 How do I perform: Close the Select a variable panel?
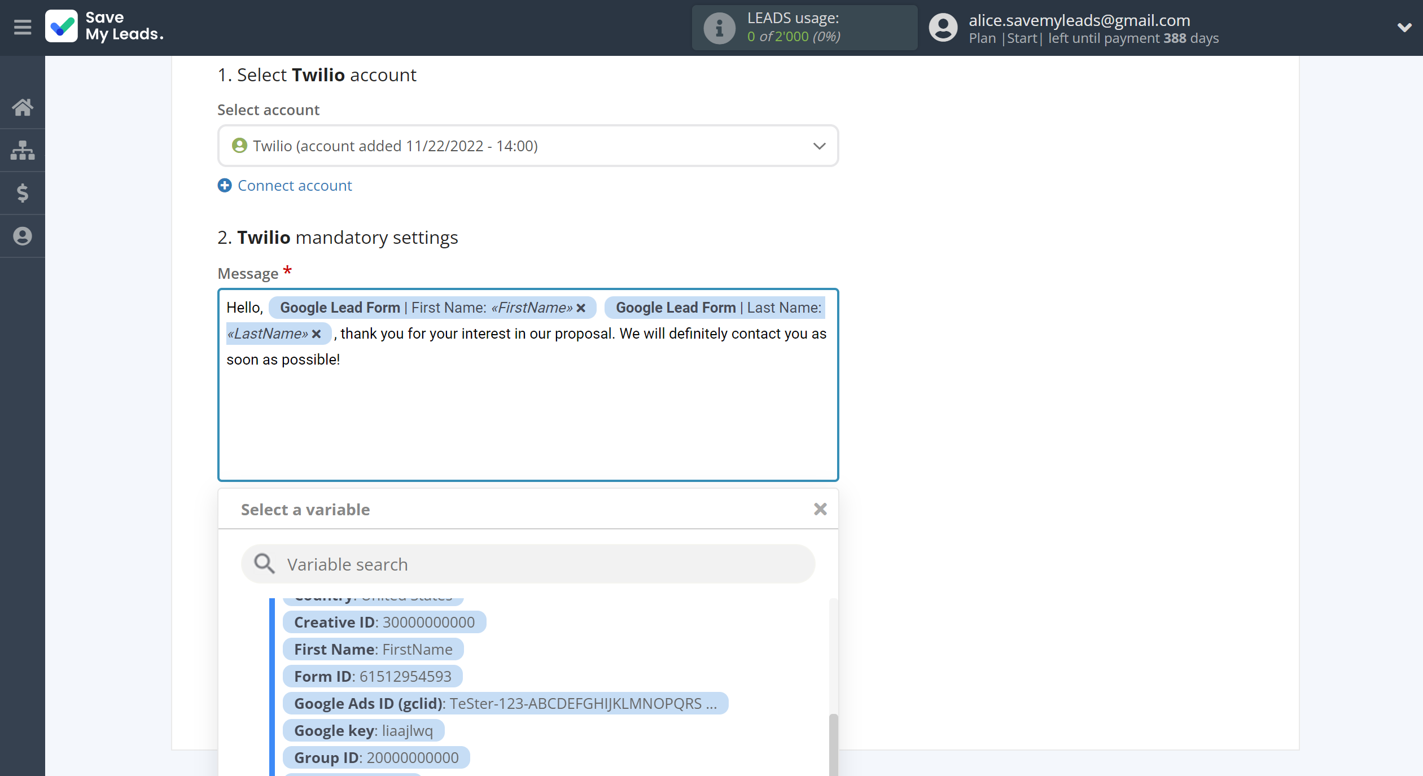[820, 509]
